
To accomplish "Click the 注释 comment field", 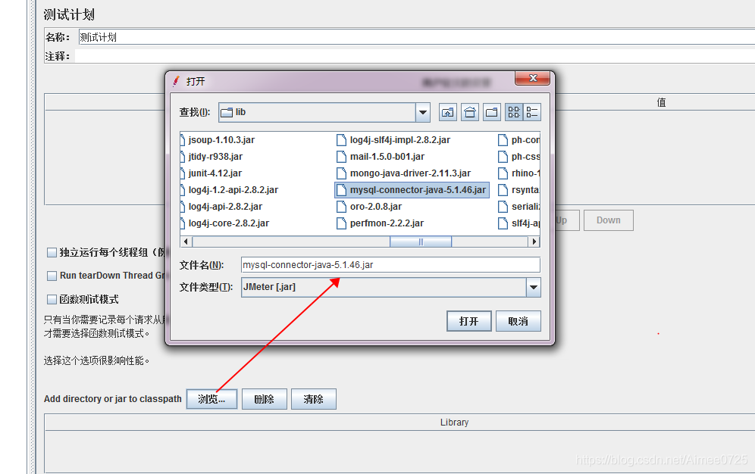I will pos(415,56).
